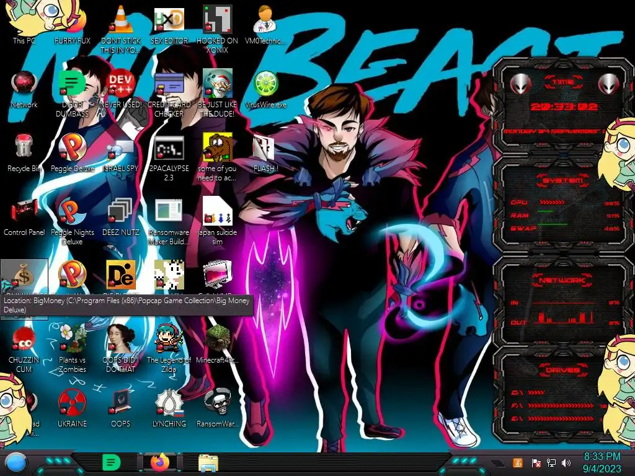Open the DEEZ NUTZ stacked windows icon
This screenshot has height=476, width=635.
point(121,211)
